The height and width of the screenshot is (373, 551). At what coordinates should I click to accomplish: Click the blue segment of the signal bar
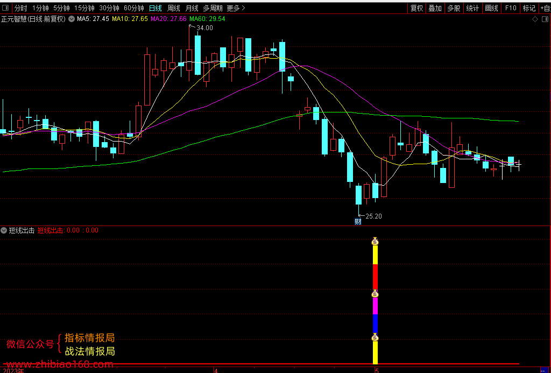click(375, 324)
